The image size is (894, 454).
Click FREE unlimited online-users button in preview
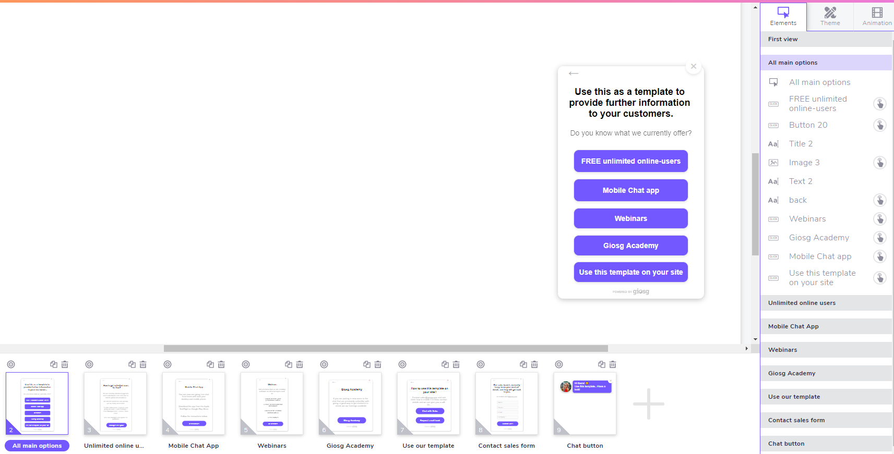click(630, 161)
